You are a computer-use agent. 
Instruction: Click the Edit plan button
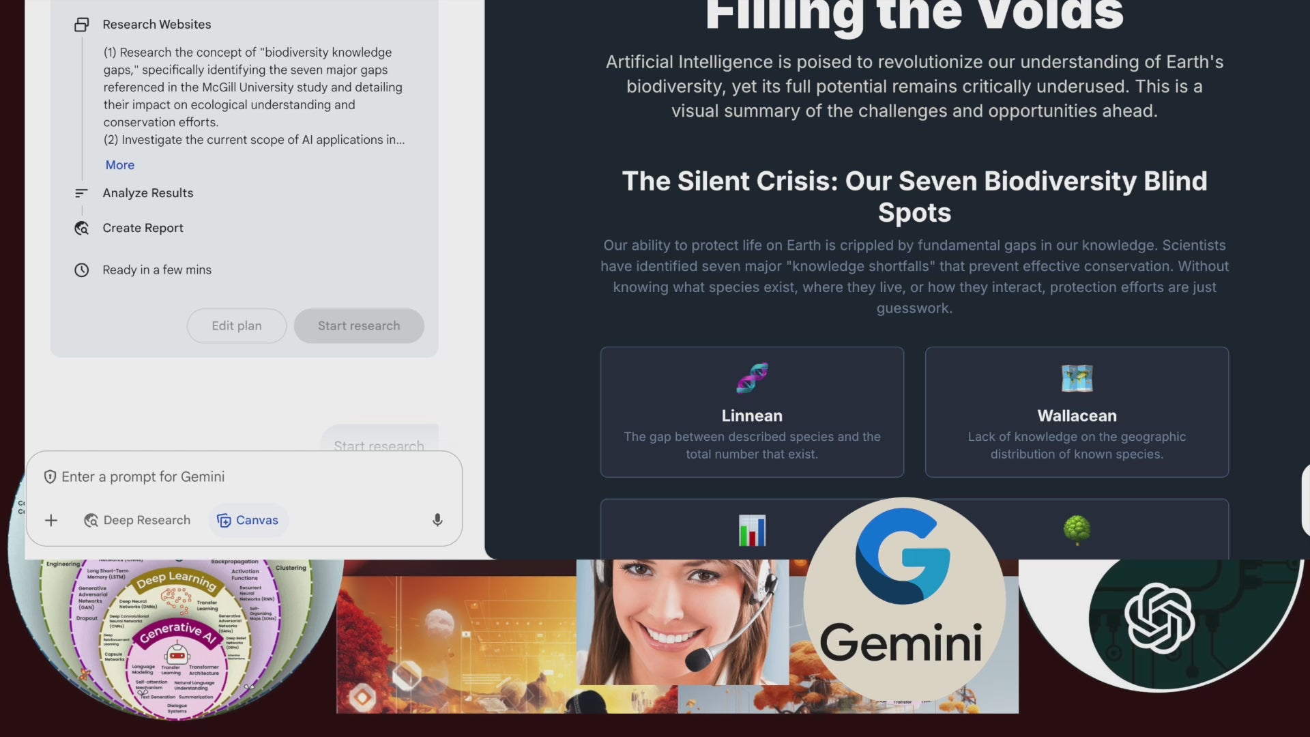click(237, 326)
